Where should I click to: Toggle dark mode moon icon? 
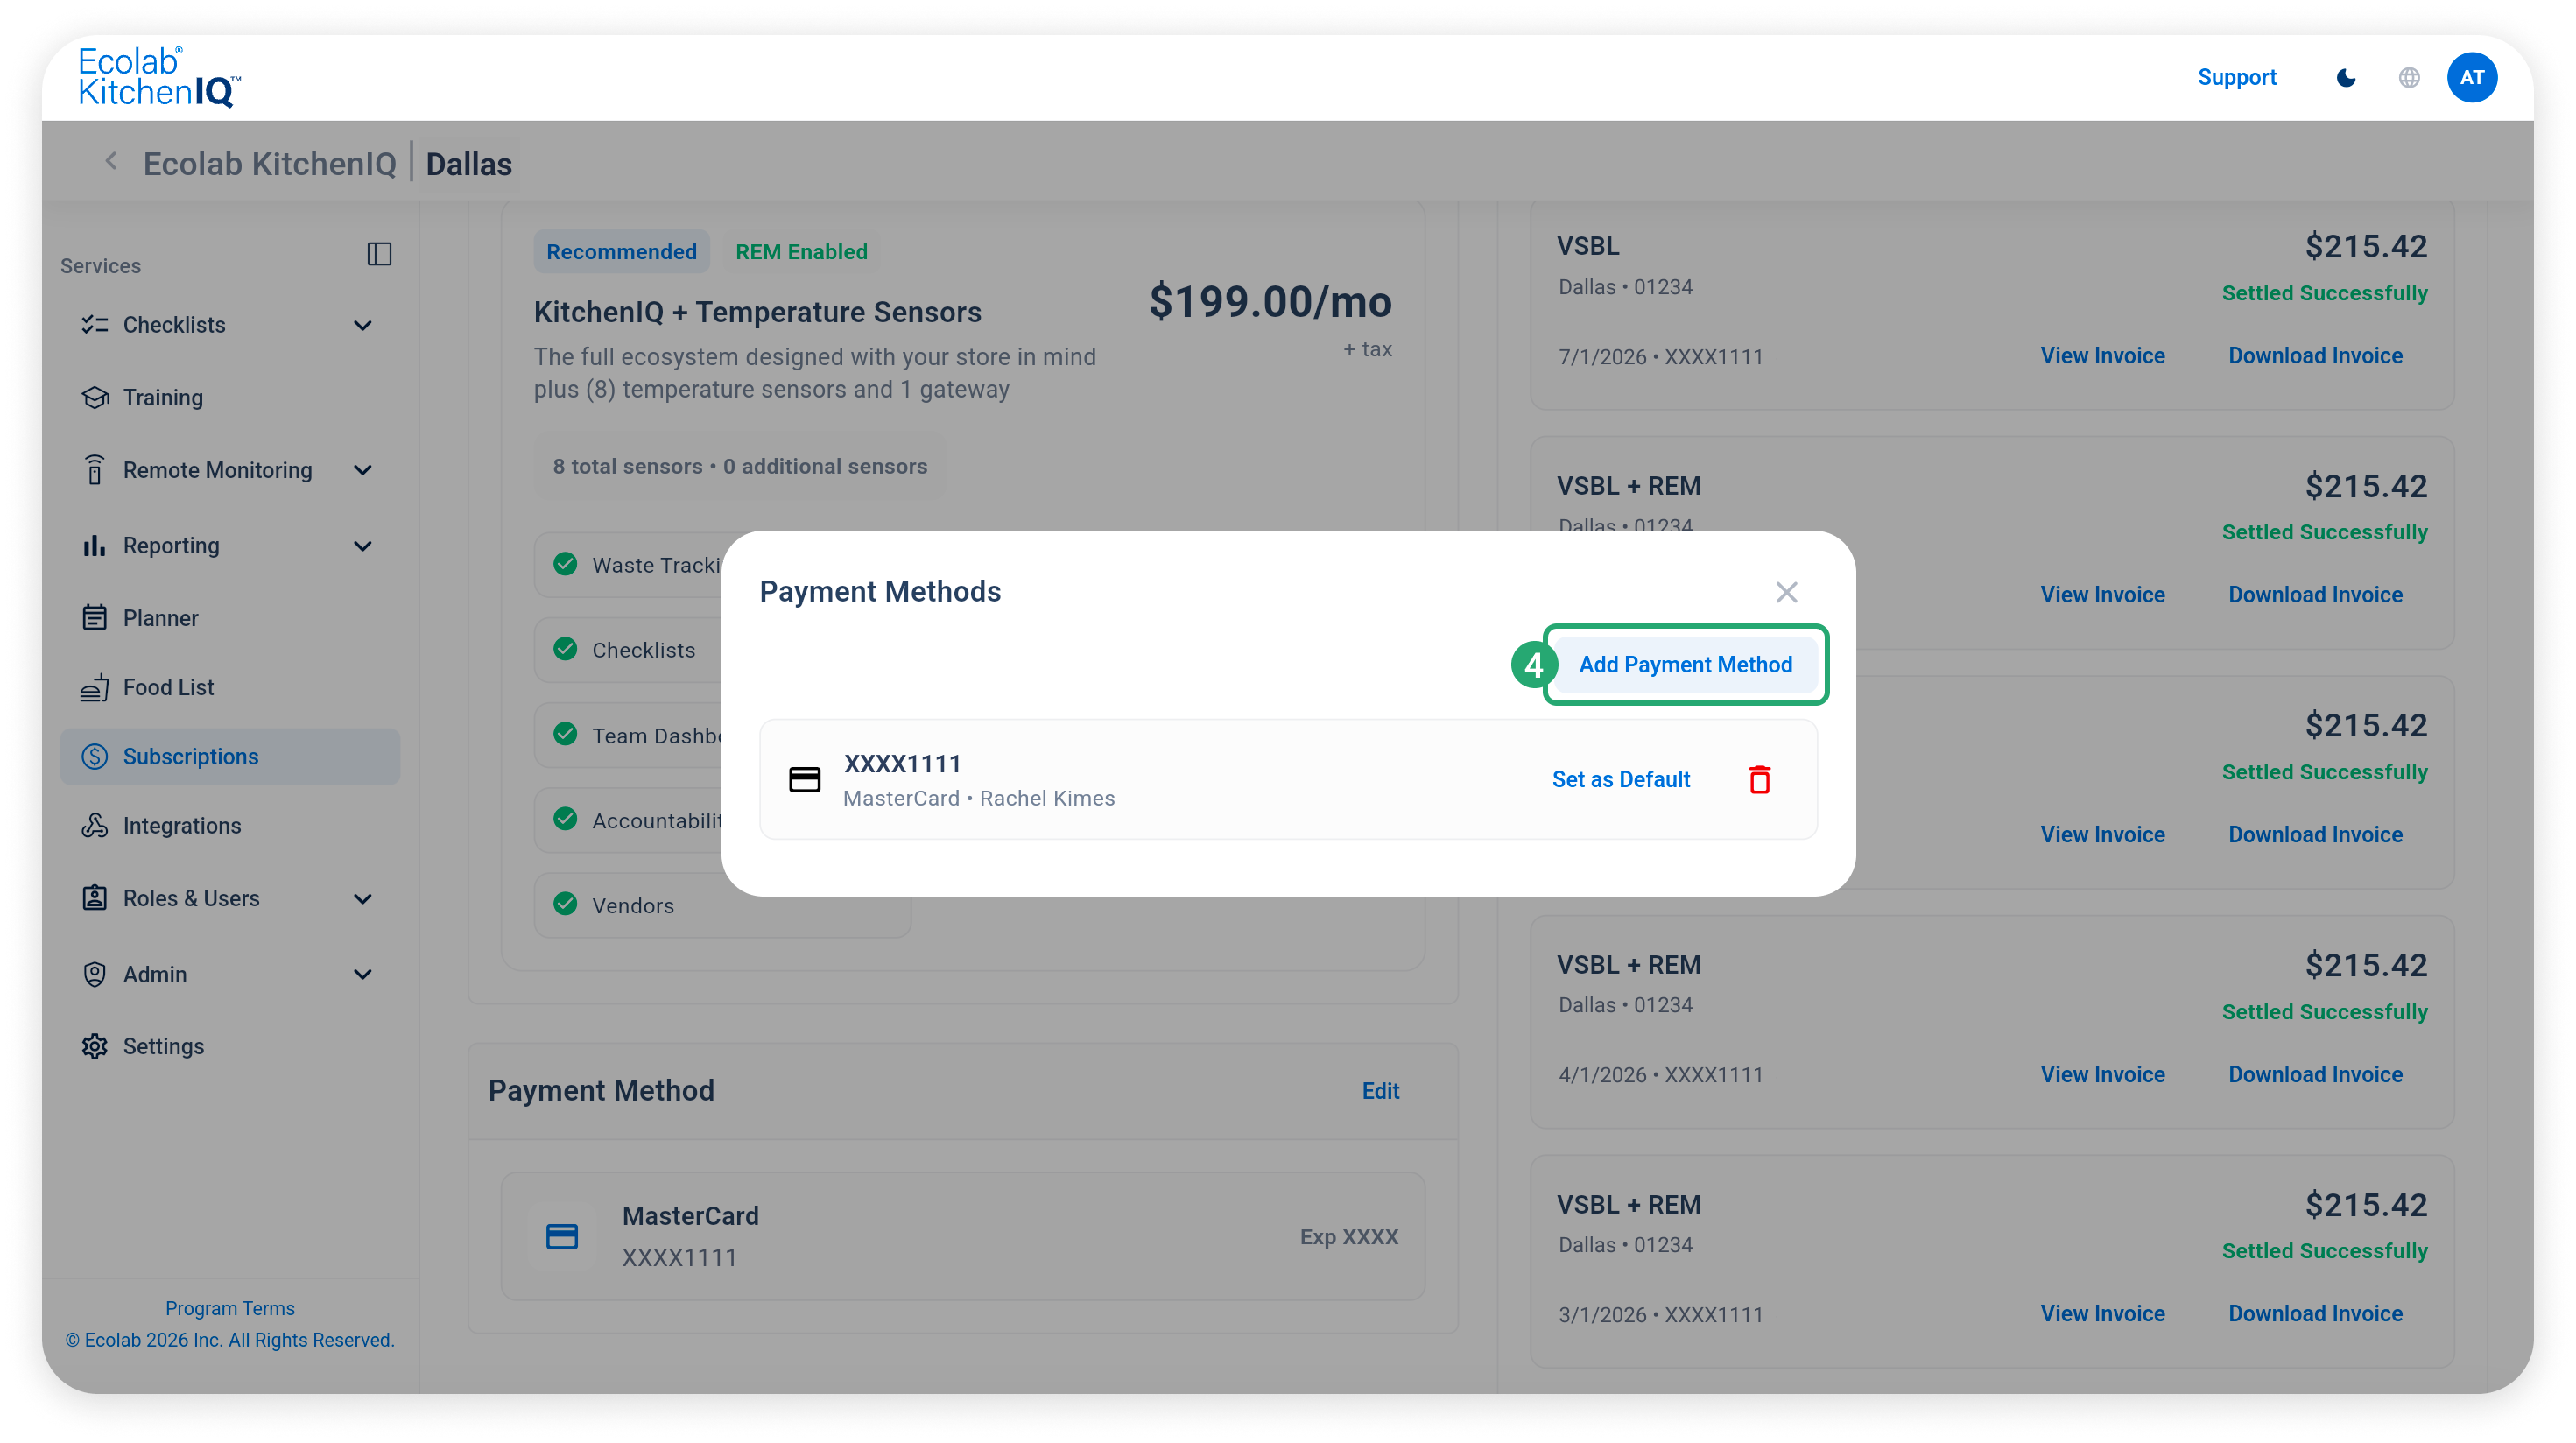(2346, 78)
